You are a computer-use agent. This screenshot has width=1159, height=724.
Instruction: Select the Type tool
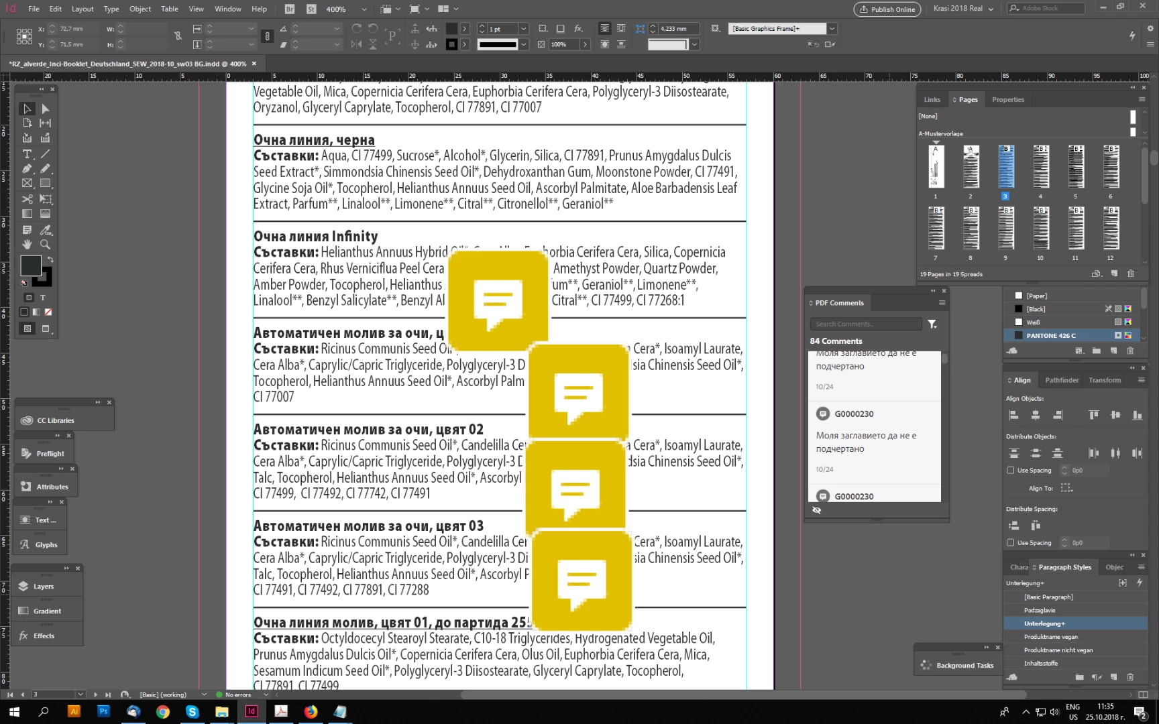27,154
